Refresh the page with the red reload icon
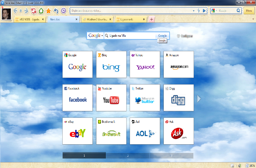Image resolution: width=256 pixels, height=168 pixels. [34, 11]
